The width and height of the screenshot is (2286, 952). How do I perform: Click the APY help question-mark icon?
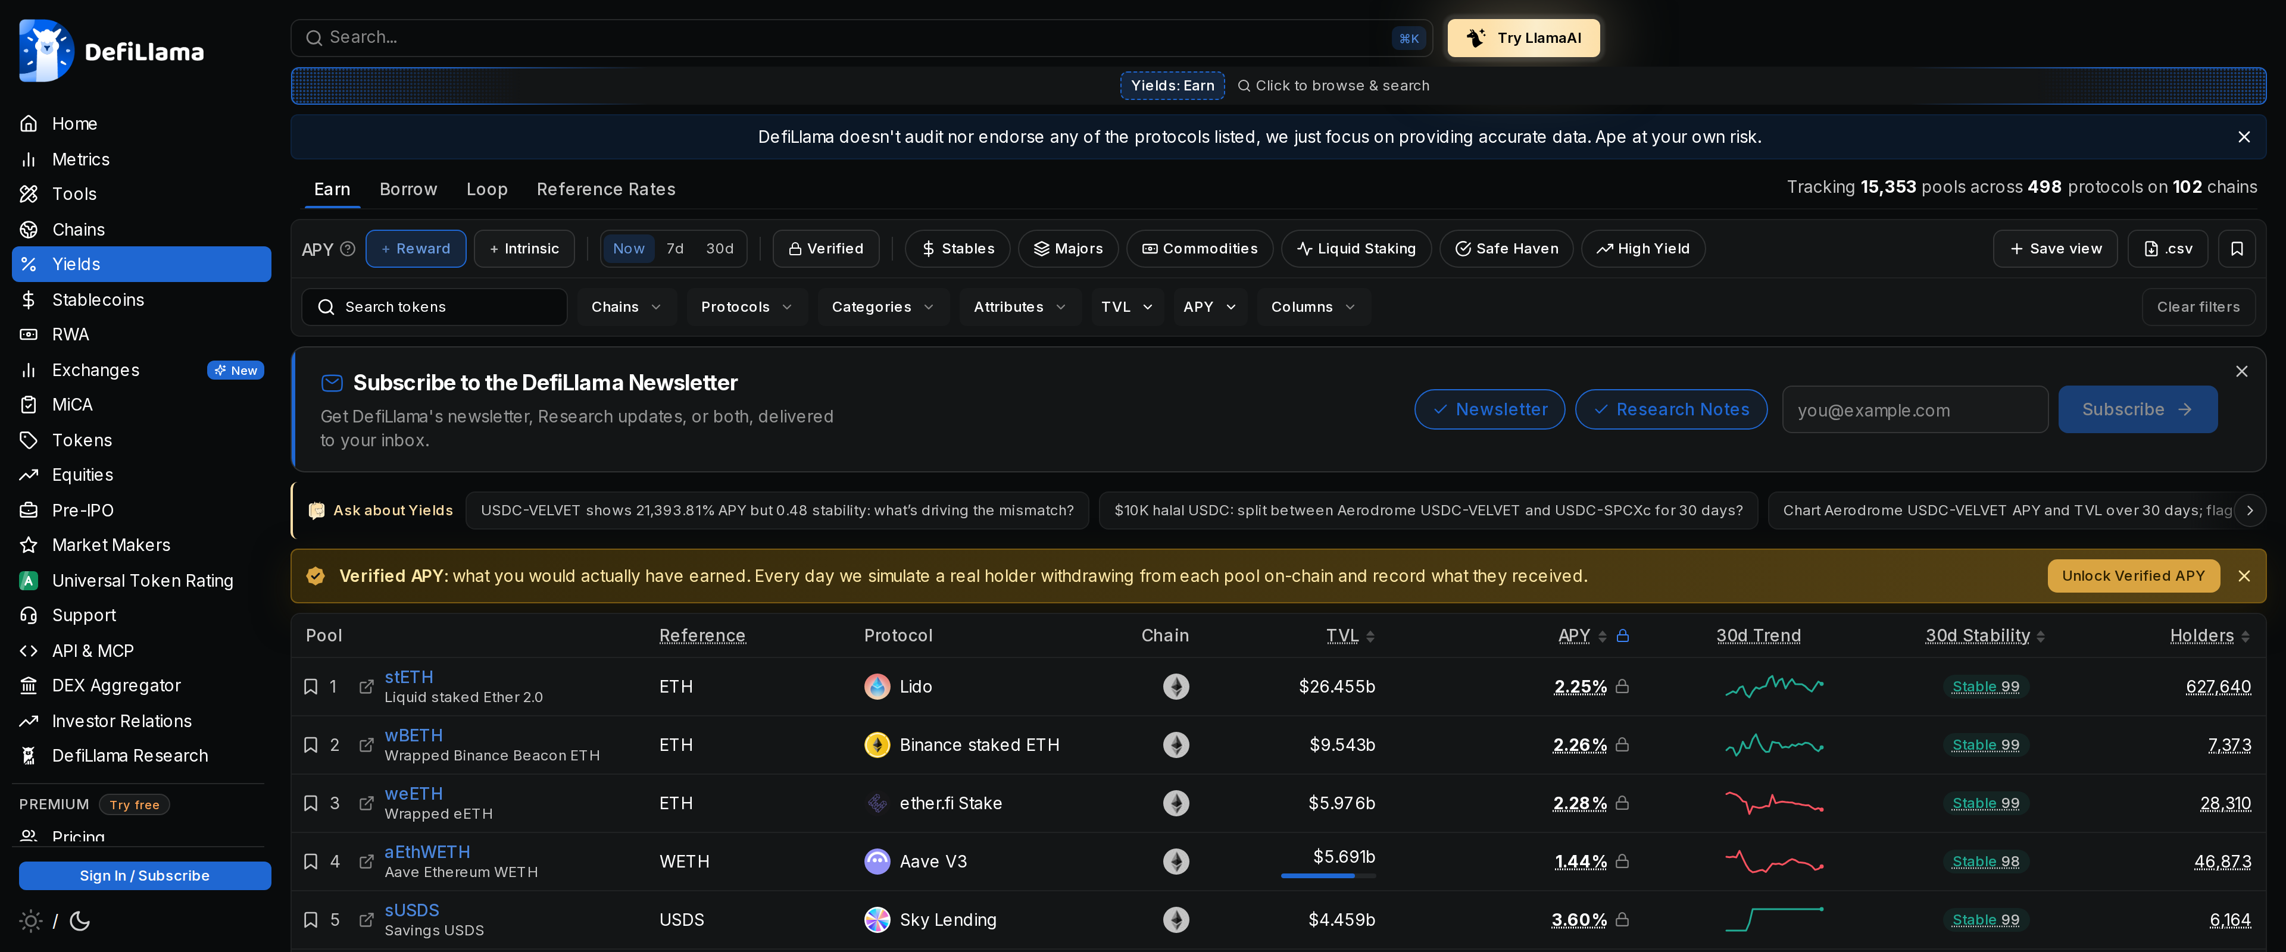point(348,249)
